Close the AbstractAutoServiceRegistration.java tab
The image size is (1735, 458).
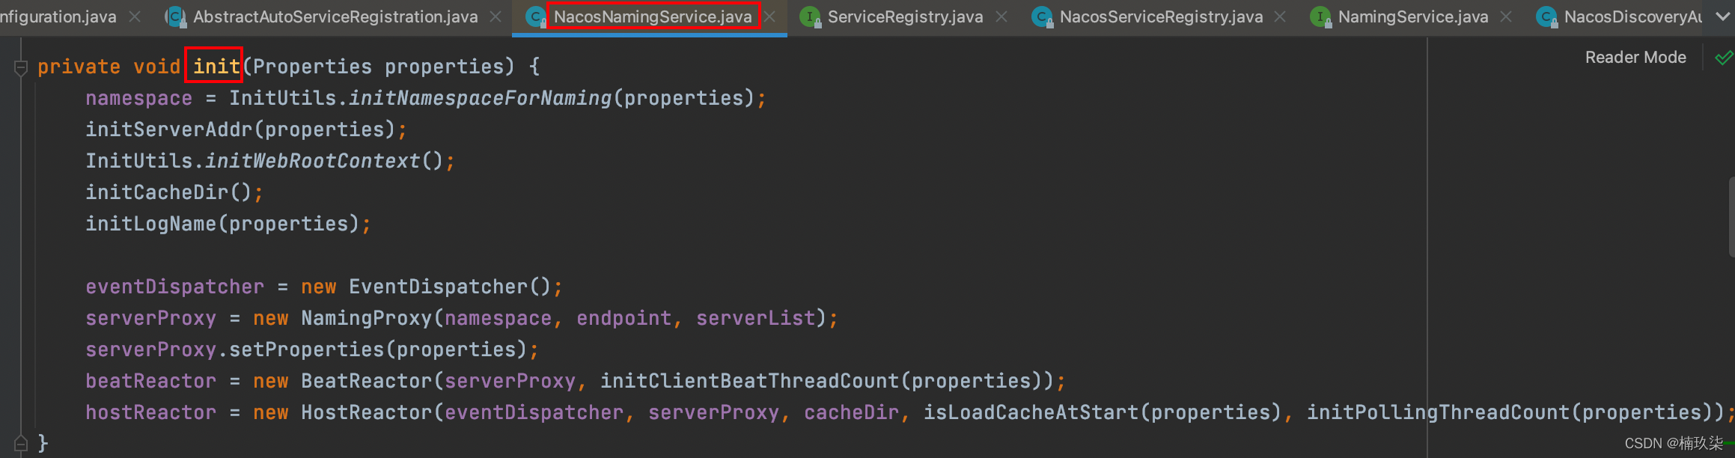(x=496, y=16)
